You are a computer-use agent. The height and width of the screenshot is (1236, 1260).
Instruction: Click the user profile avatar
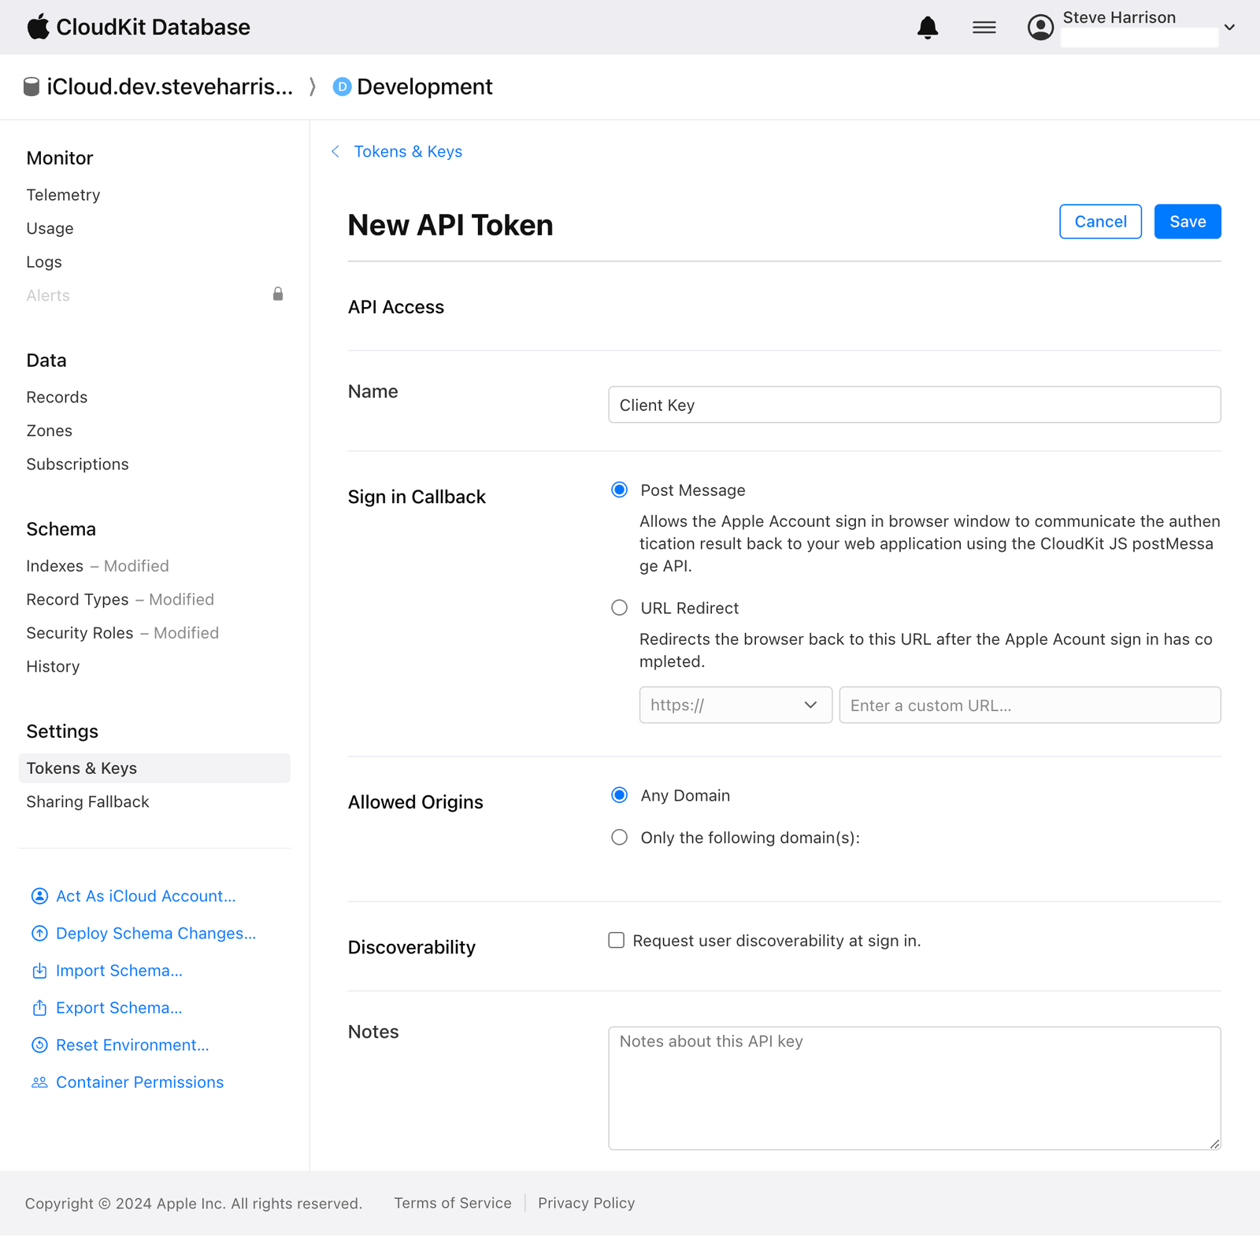coord(1039,27)
